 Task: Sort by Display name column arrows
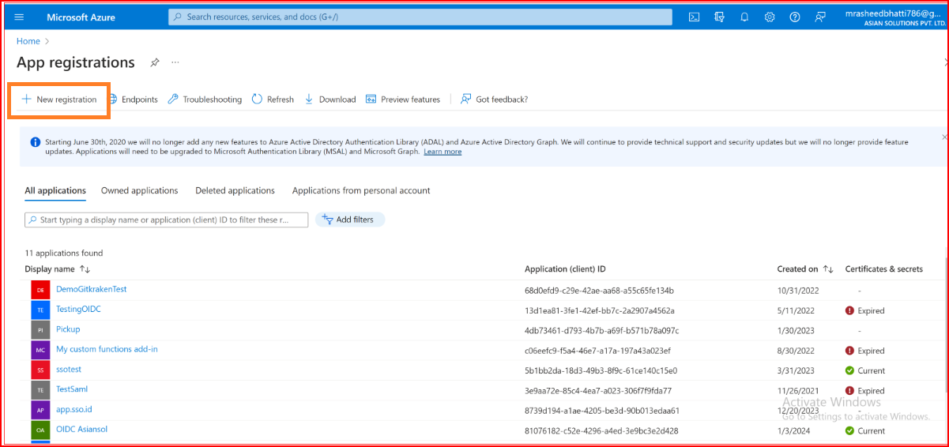[85, 269]
